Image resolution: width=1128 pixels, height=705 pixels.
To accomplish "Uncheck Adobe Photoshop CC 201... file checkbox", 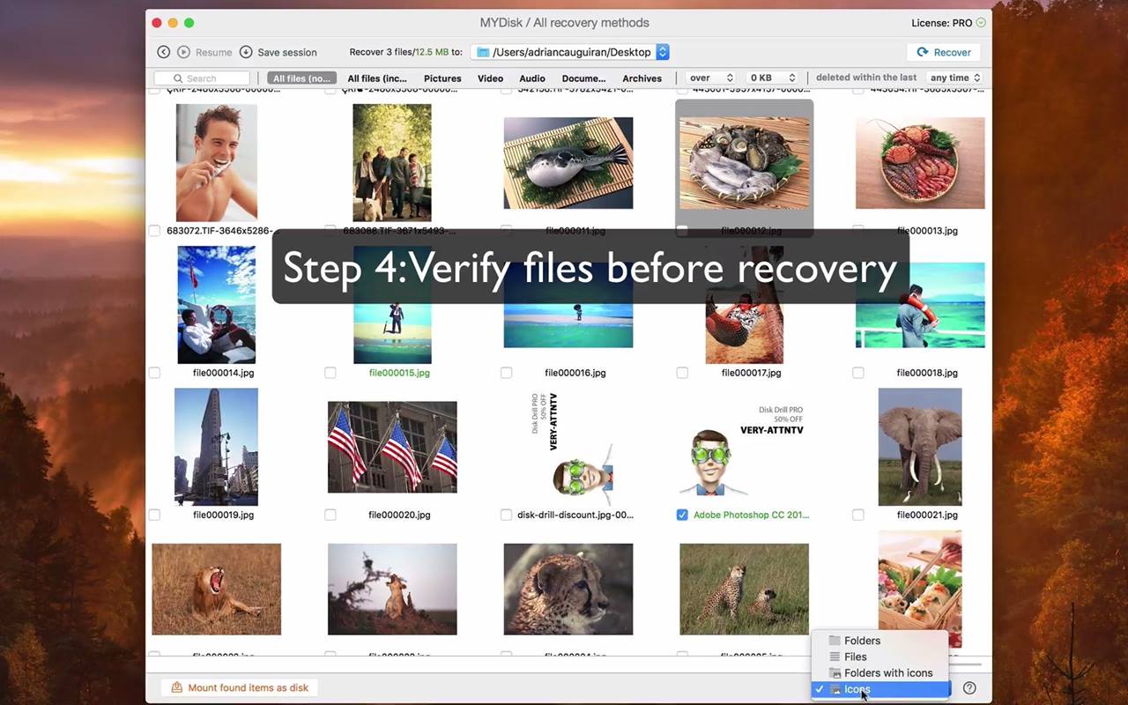I will 682,515.
